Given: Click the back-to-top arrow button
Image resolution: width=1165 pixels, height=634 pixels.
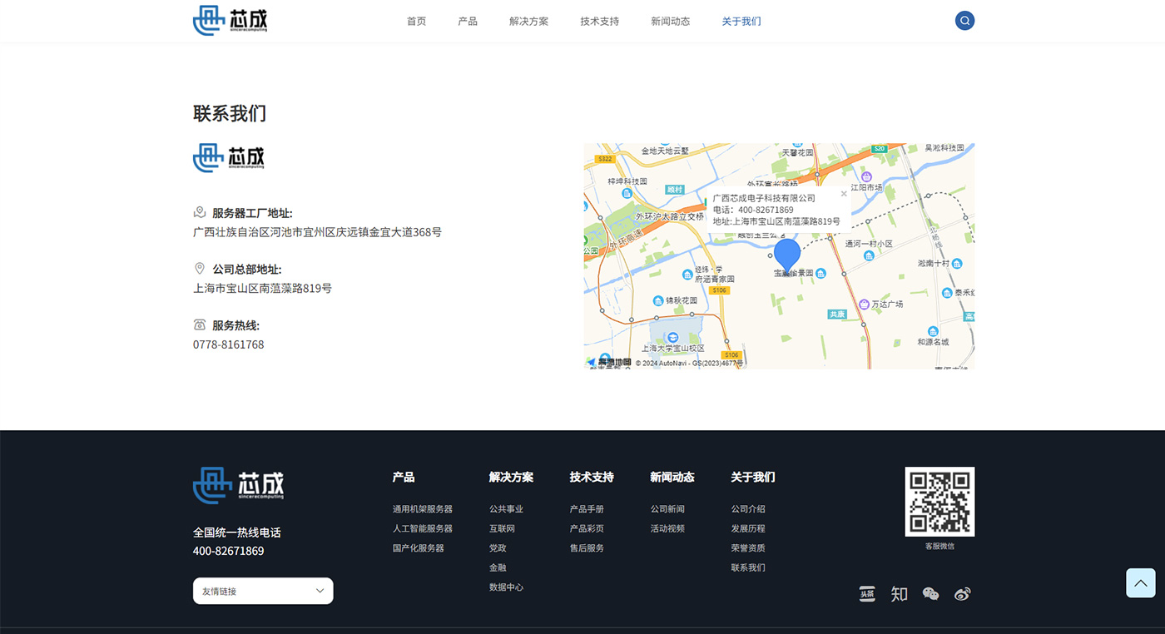Looking at the screenshot, I should [x=1140, y=583].
